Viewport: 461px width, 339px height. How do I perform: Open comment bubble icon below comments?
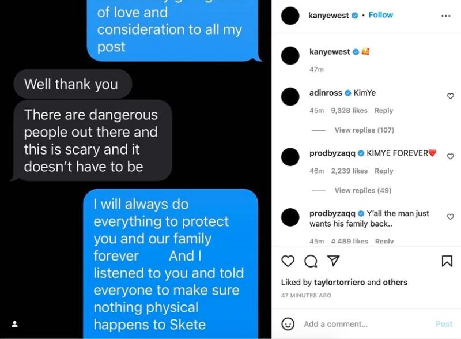click(311, 261)
